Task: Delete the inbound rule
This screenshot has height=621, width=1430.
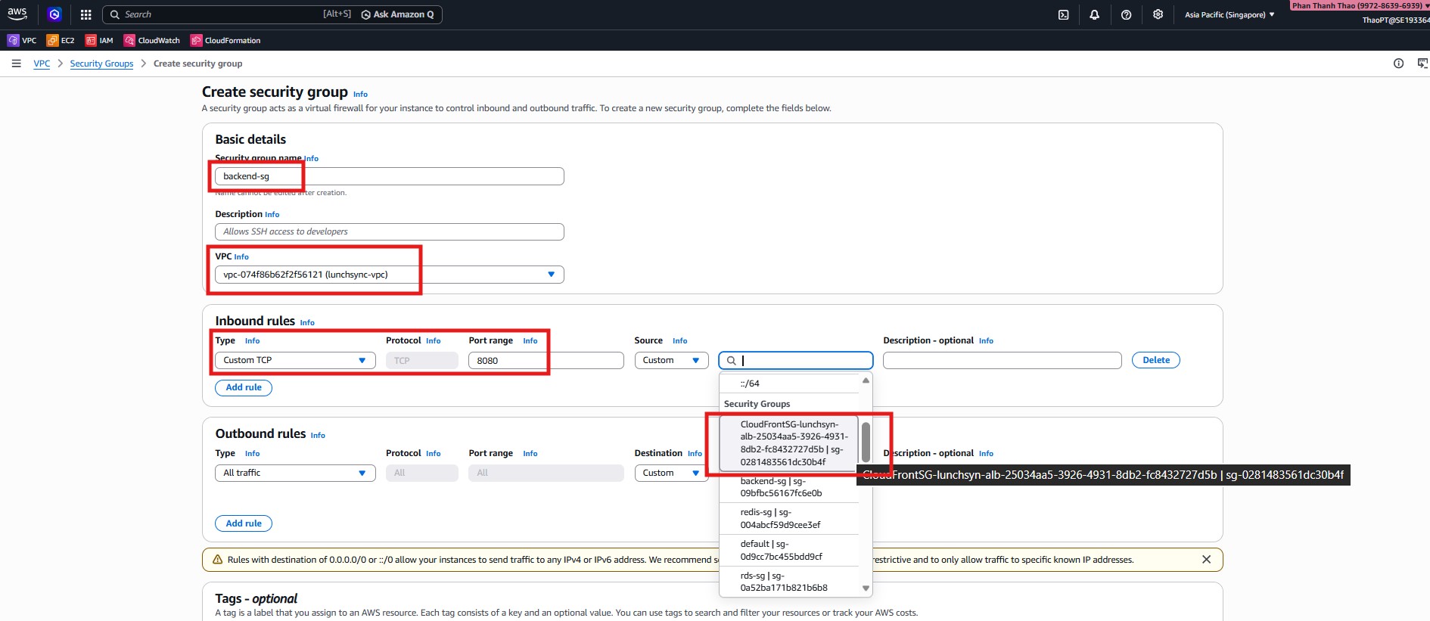Action: pos(1155,361)
